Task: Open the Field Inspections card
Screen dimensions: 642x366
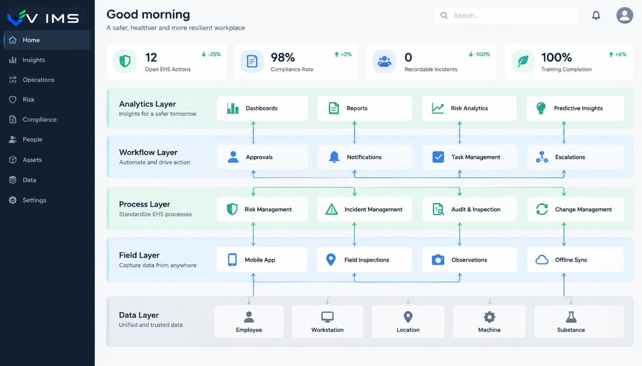Action: tap(364, 260)
